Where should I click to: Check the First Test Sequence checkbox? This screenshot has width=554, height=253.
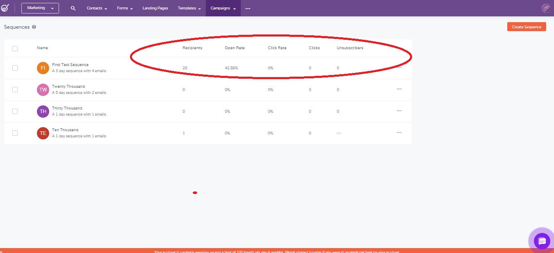pos(15,68)
